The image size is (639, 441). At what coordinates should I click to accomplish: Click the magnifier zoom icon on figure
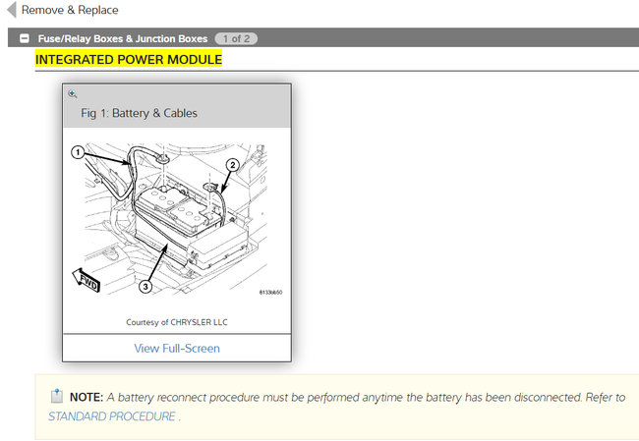[72, 94]
